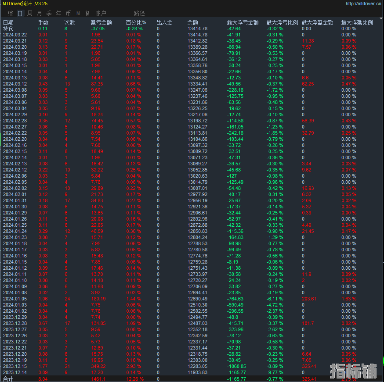Click the 路径 path tab
384x382 pixels.
(139, 13)
